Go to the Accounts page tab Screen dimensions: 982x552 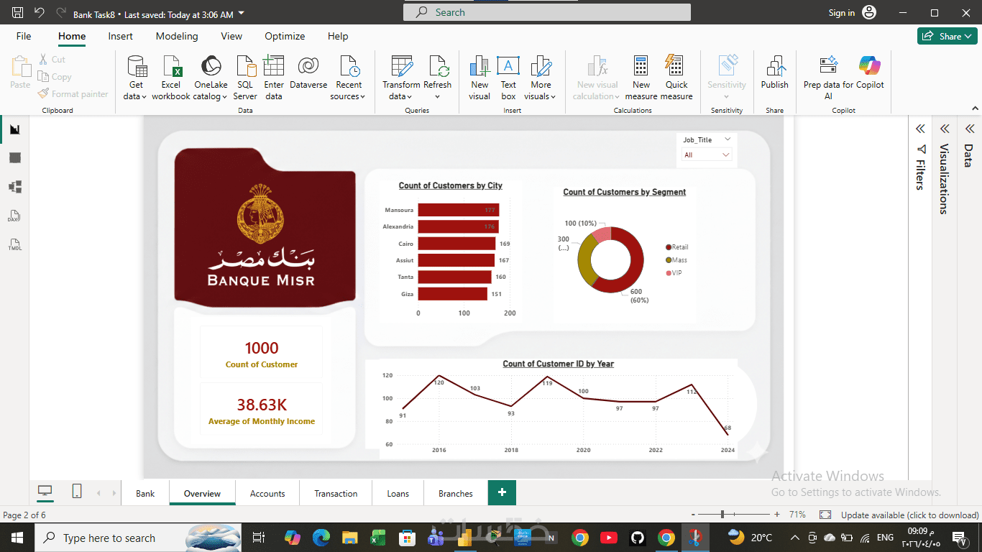pos(267,493)
